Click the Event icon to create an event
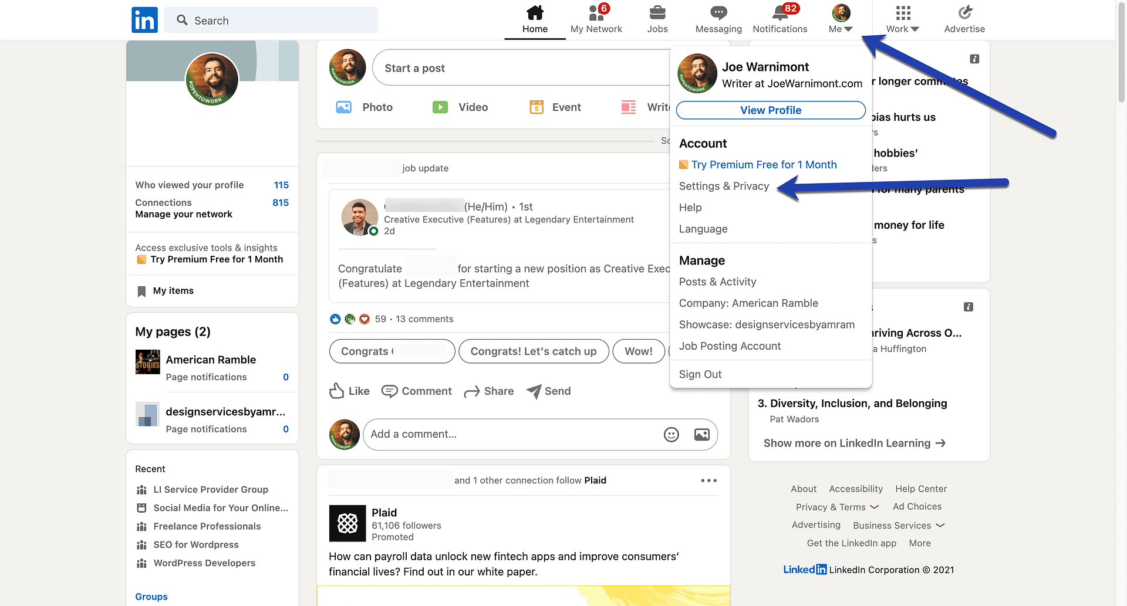The image size is (1127, 606). point(536,107)
